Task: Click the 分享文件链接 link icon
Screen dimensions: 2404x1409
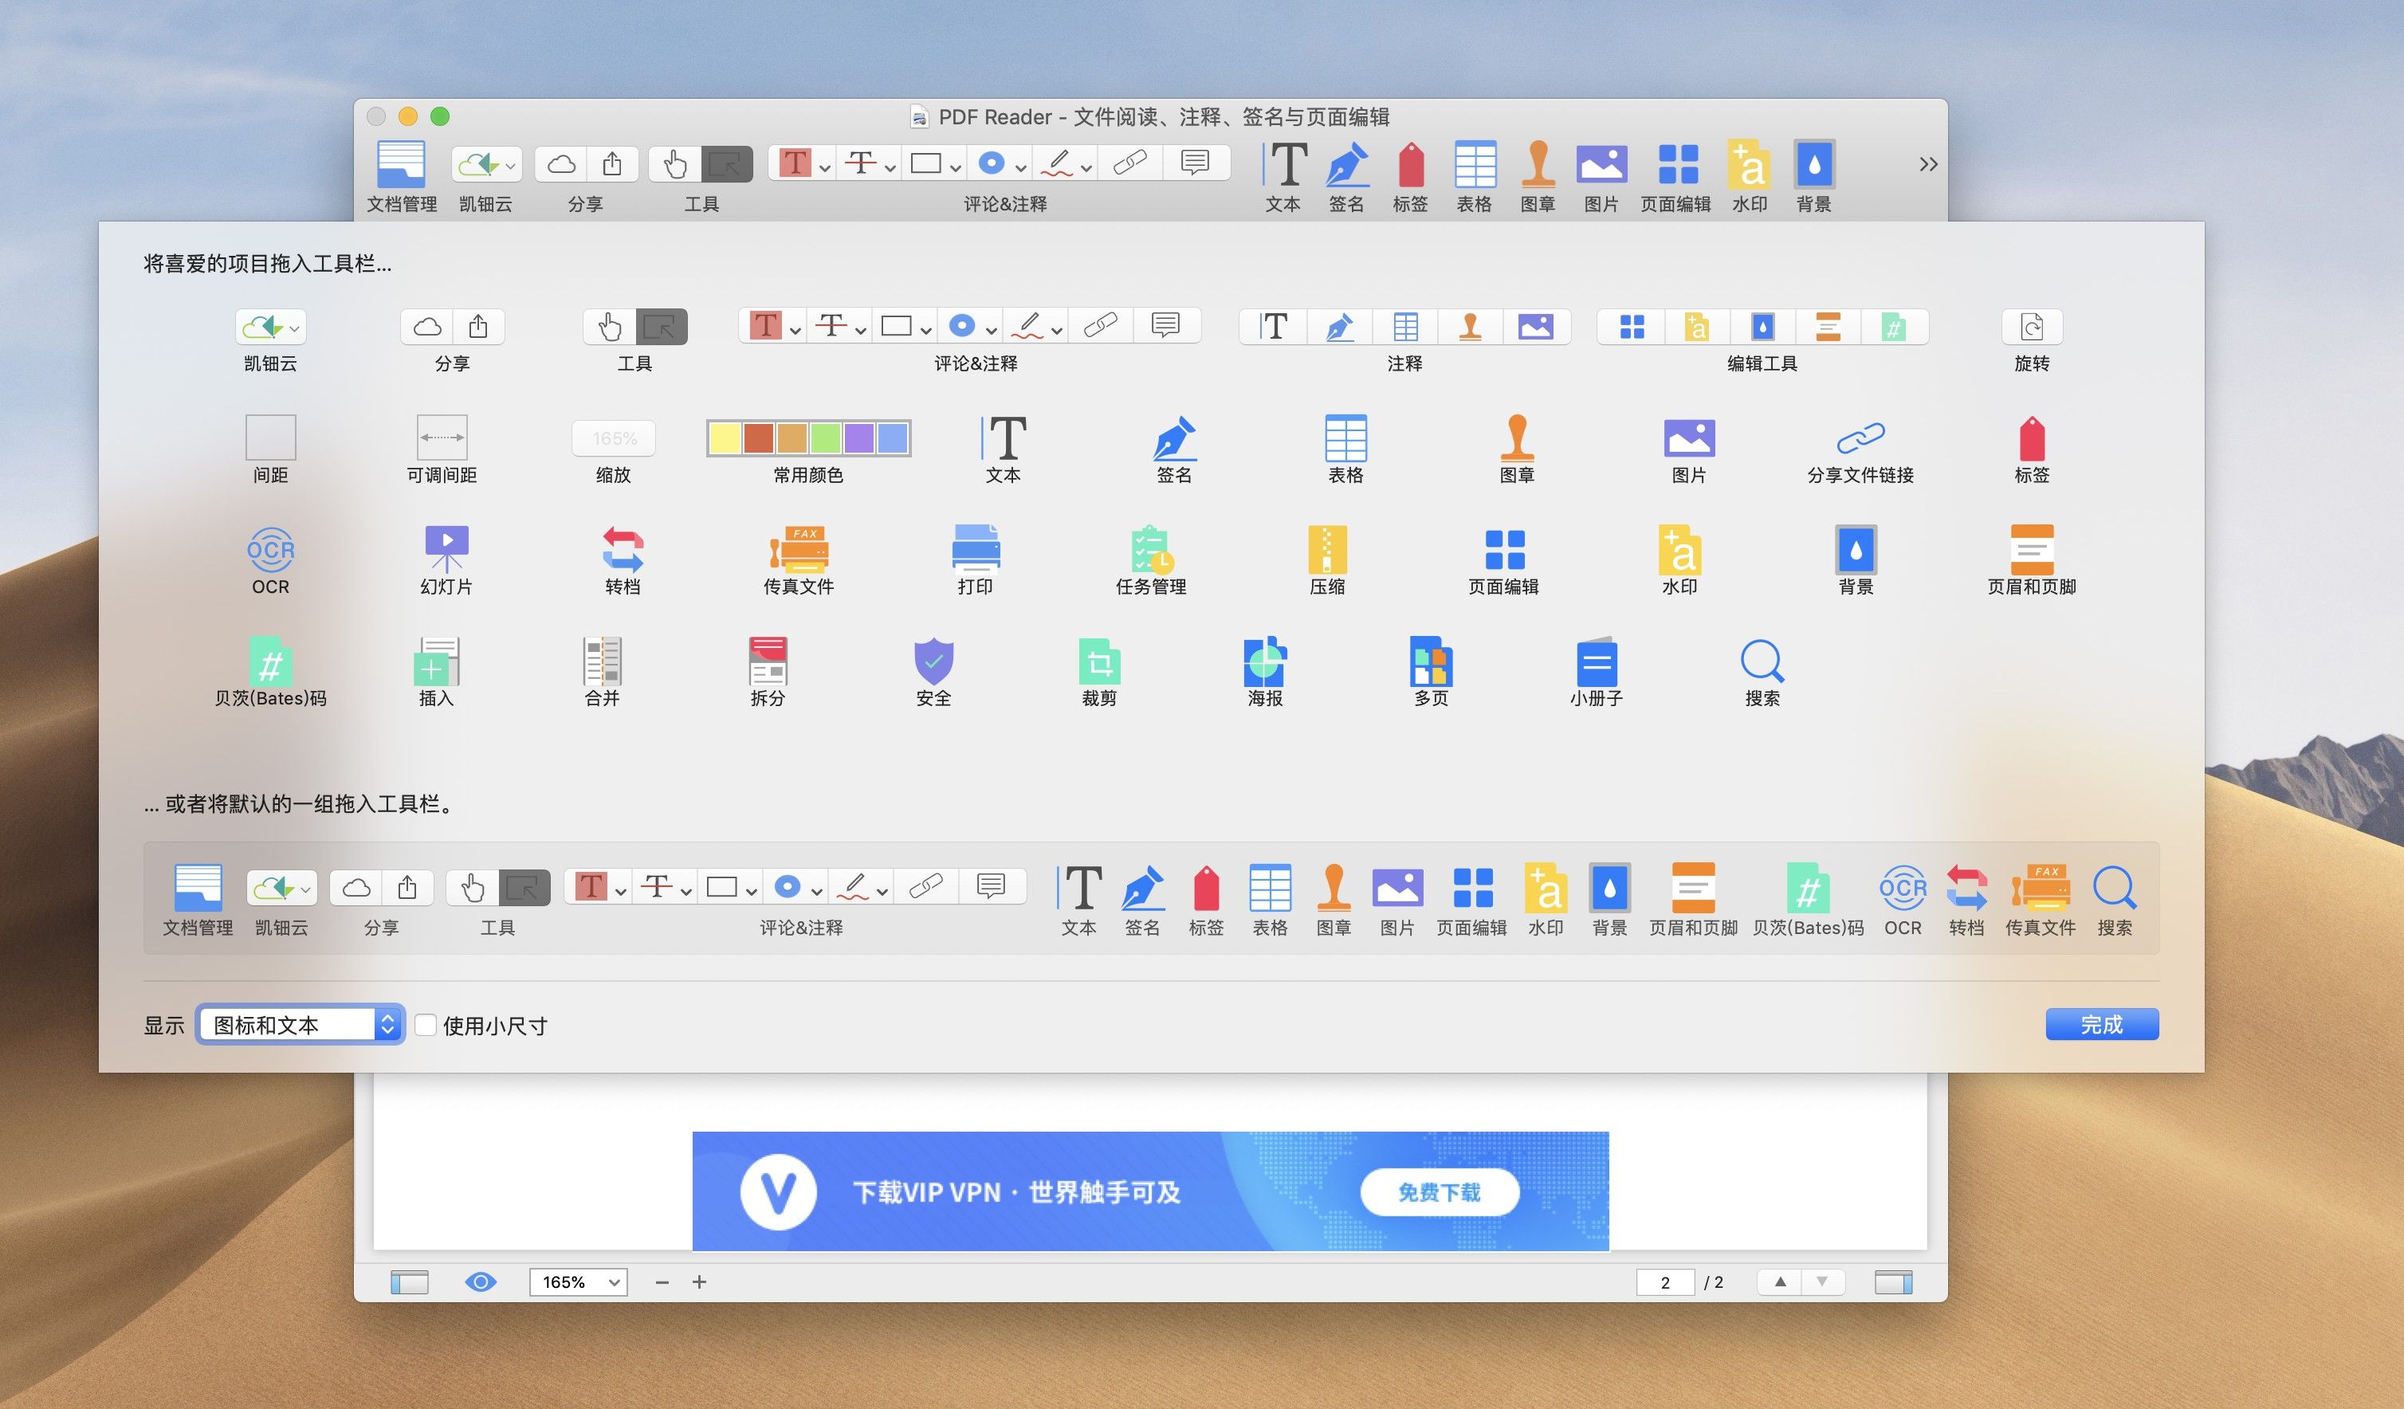Action: tap(1860, 439)
